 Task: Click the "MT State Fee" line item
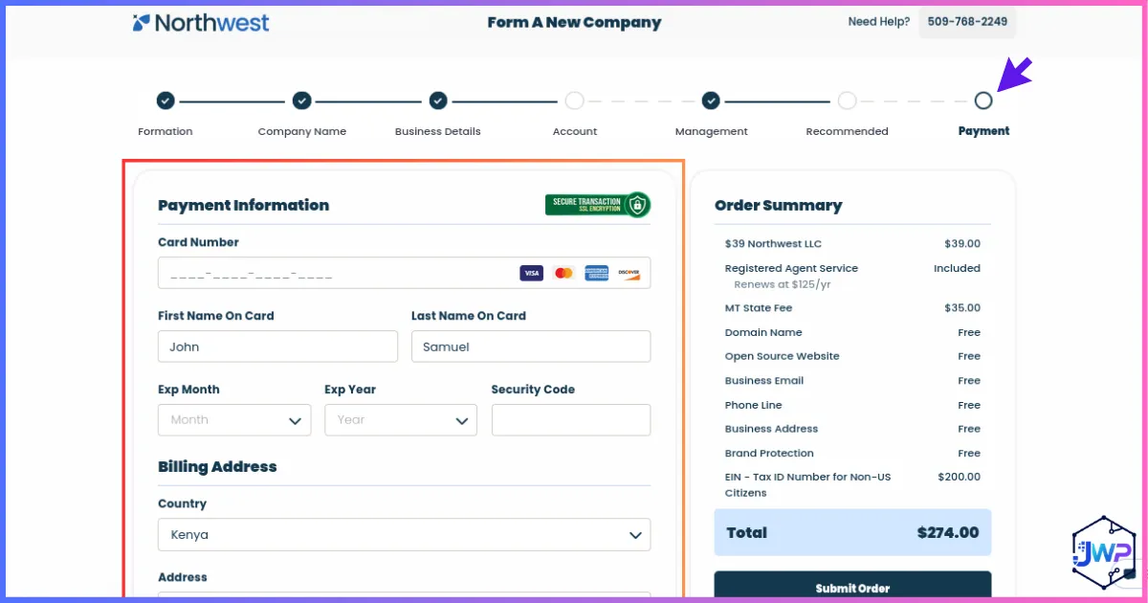pos(759,308)
